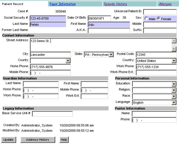
Task: Go to the Allergies tab
Action: click(x=165, y=4)
